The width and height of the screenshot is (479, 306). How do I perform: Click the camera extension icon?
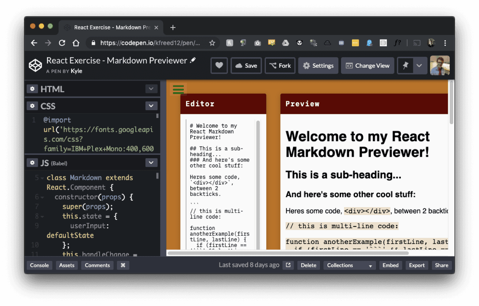[x=258, y=43]
